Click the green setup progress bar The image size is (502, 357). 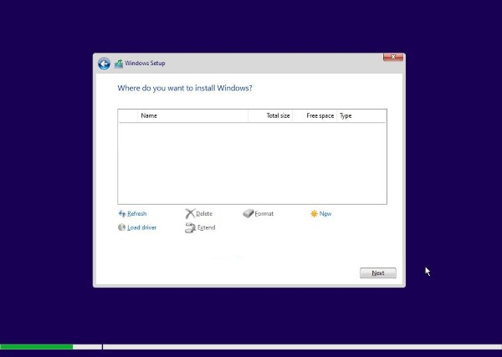(37, 347)
